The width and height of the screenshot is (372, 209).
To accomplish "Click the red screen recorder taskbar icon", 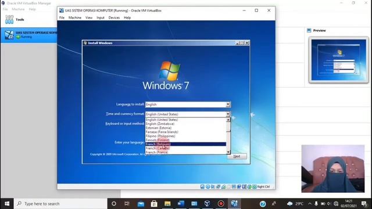I will pos(221,204).
